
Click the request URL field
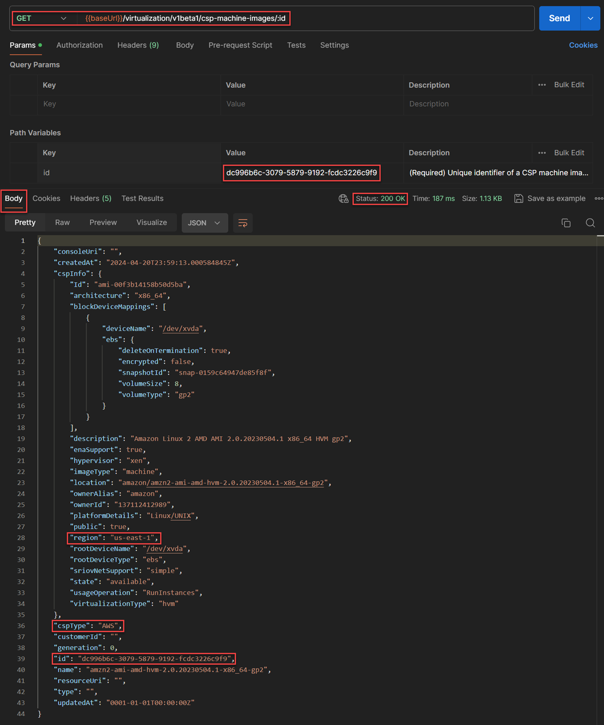[x=305, y=18]
